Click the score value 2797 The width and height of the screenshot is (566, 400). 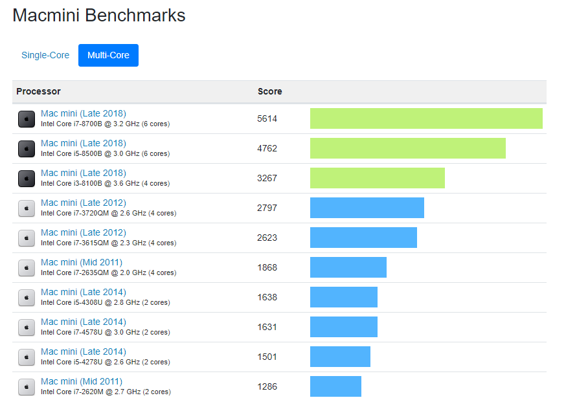(x=267, y=208)
